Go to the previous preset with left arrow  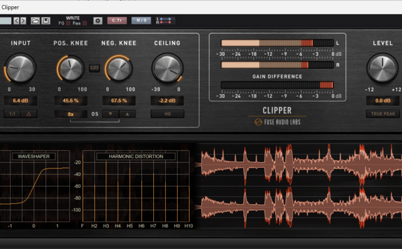(x=16, y=21)
